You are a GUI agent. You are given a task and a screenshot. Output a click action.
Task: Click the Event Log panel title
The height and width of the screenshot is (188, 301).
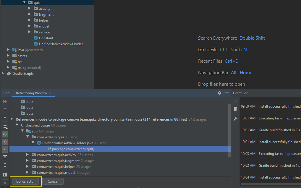click(240, 93)
